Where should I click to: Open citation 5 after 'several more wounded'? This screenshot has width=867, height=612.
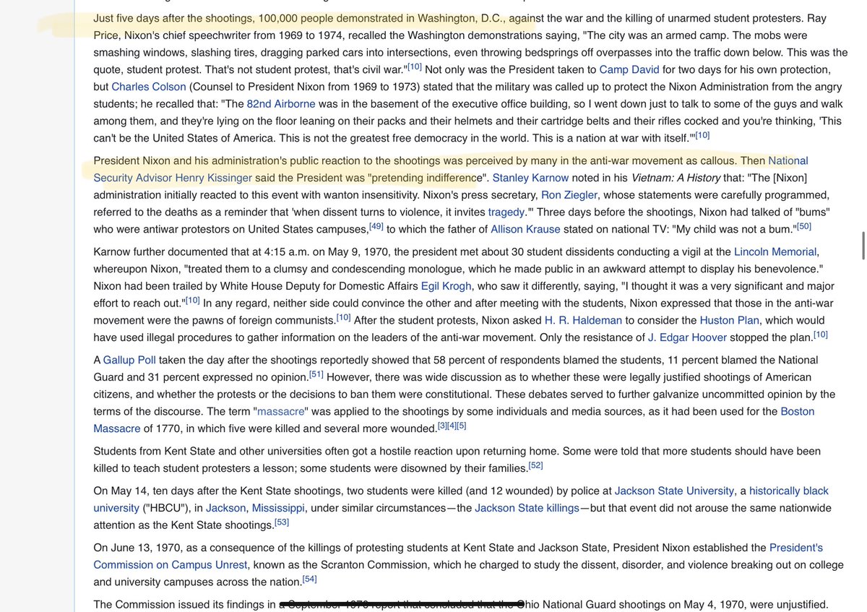[x=461, y=425]
